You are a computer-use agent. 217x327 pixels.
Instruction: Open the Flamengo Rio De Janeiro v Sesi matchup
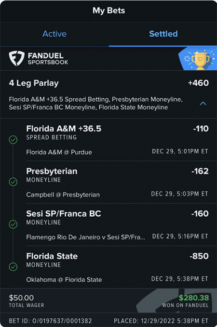pos(85,237)
